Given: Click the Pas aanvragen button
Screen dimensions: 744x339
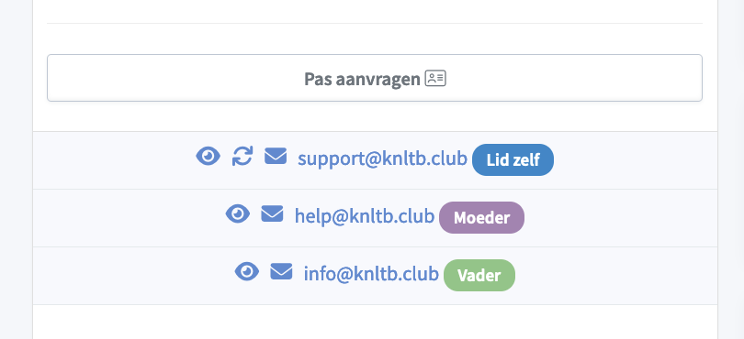Looking at the screenshot, I should tap(375, 78).
